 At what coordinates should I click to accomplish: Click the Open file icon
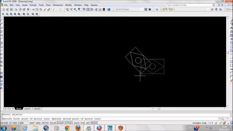click(7, 9)
